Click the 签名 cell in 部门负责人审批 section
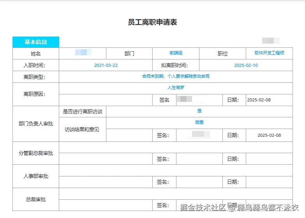Screen dimensions: 305x218 [199, 135]
